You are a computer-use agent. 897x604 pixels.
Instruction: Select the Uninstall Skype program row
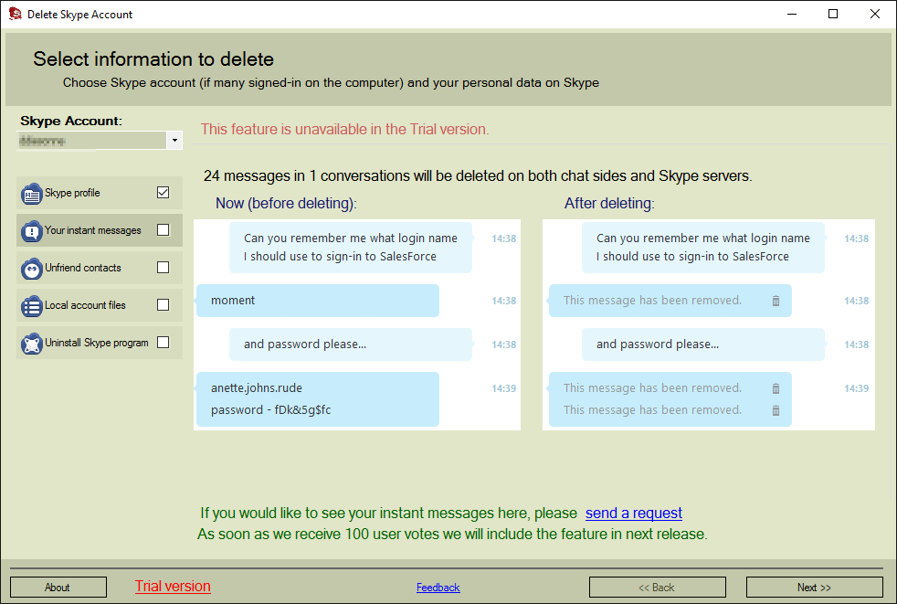(100, 343)
